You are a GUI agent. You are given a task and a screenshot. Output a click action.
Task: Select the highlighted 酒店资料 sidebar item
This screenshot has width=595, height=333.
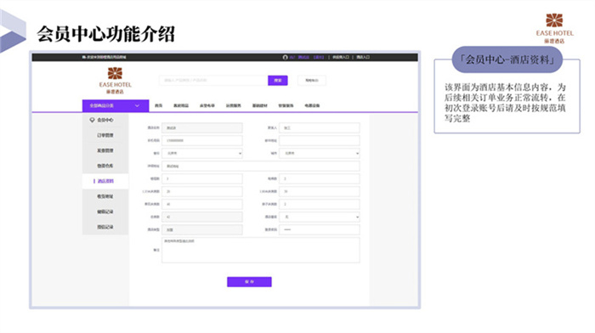tap(105, 181)
